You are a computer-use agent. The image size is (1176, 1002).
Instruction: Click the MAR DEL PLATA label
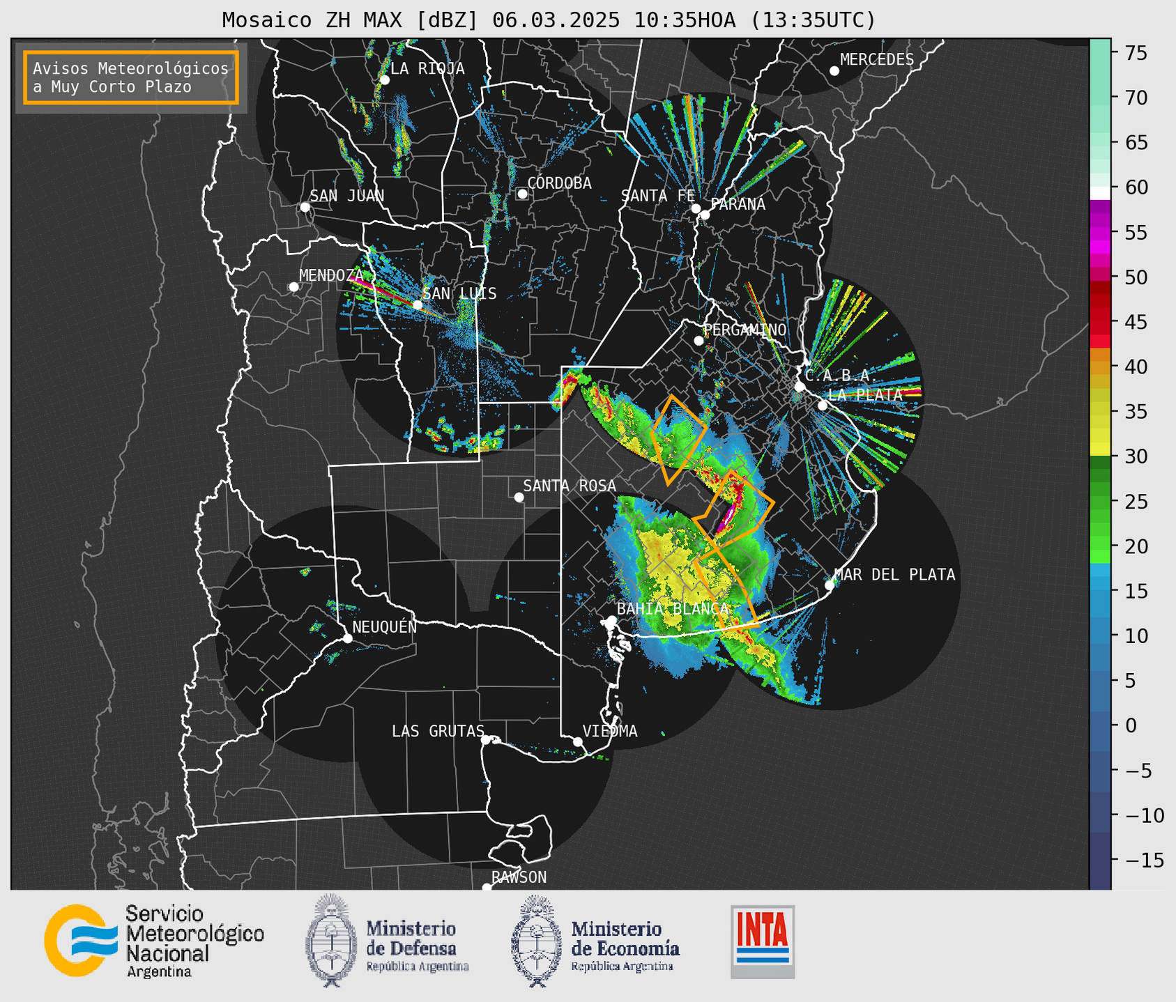coord(894,574)
